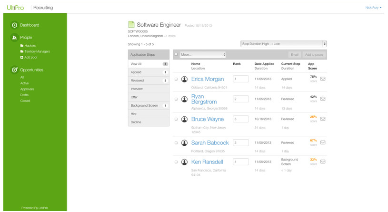Viewport: 388px width, 212px height.
Task: Click the avatar icon beside Sarah Babcock
Action: pos(184,143)
